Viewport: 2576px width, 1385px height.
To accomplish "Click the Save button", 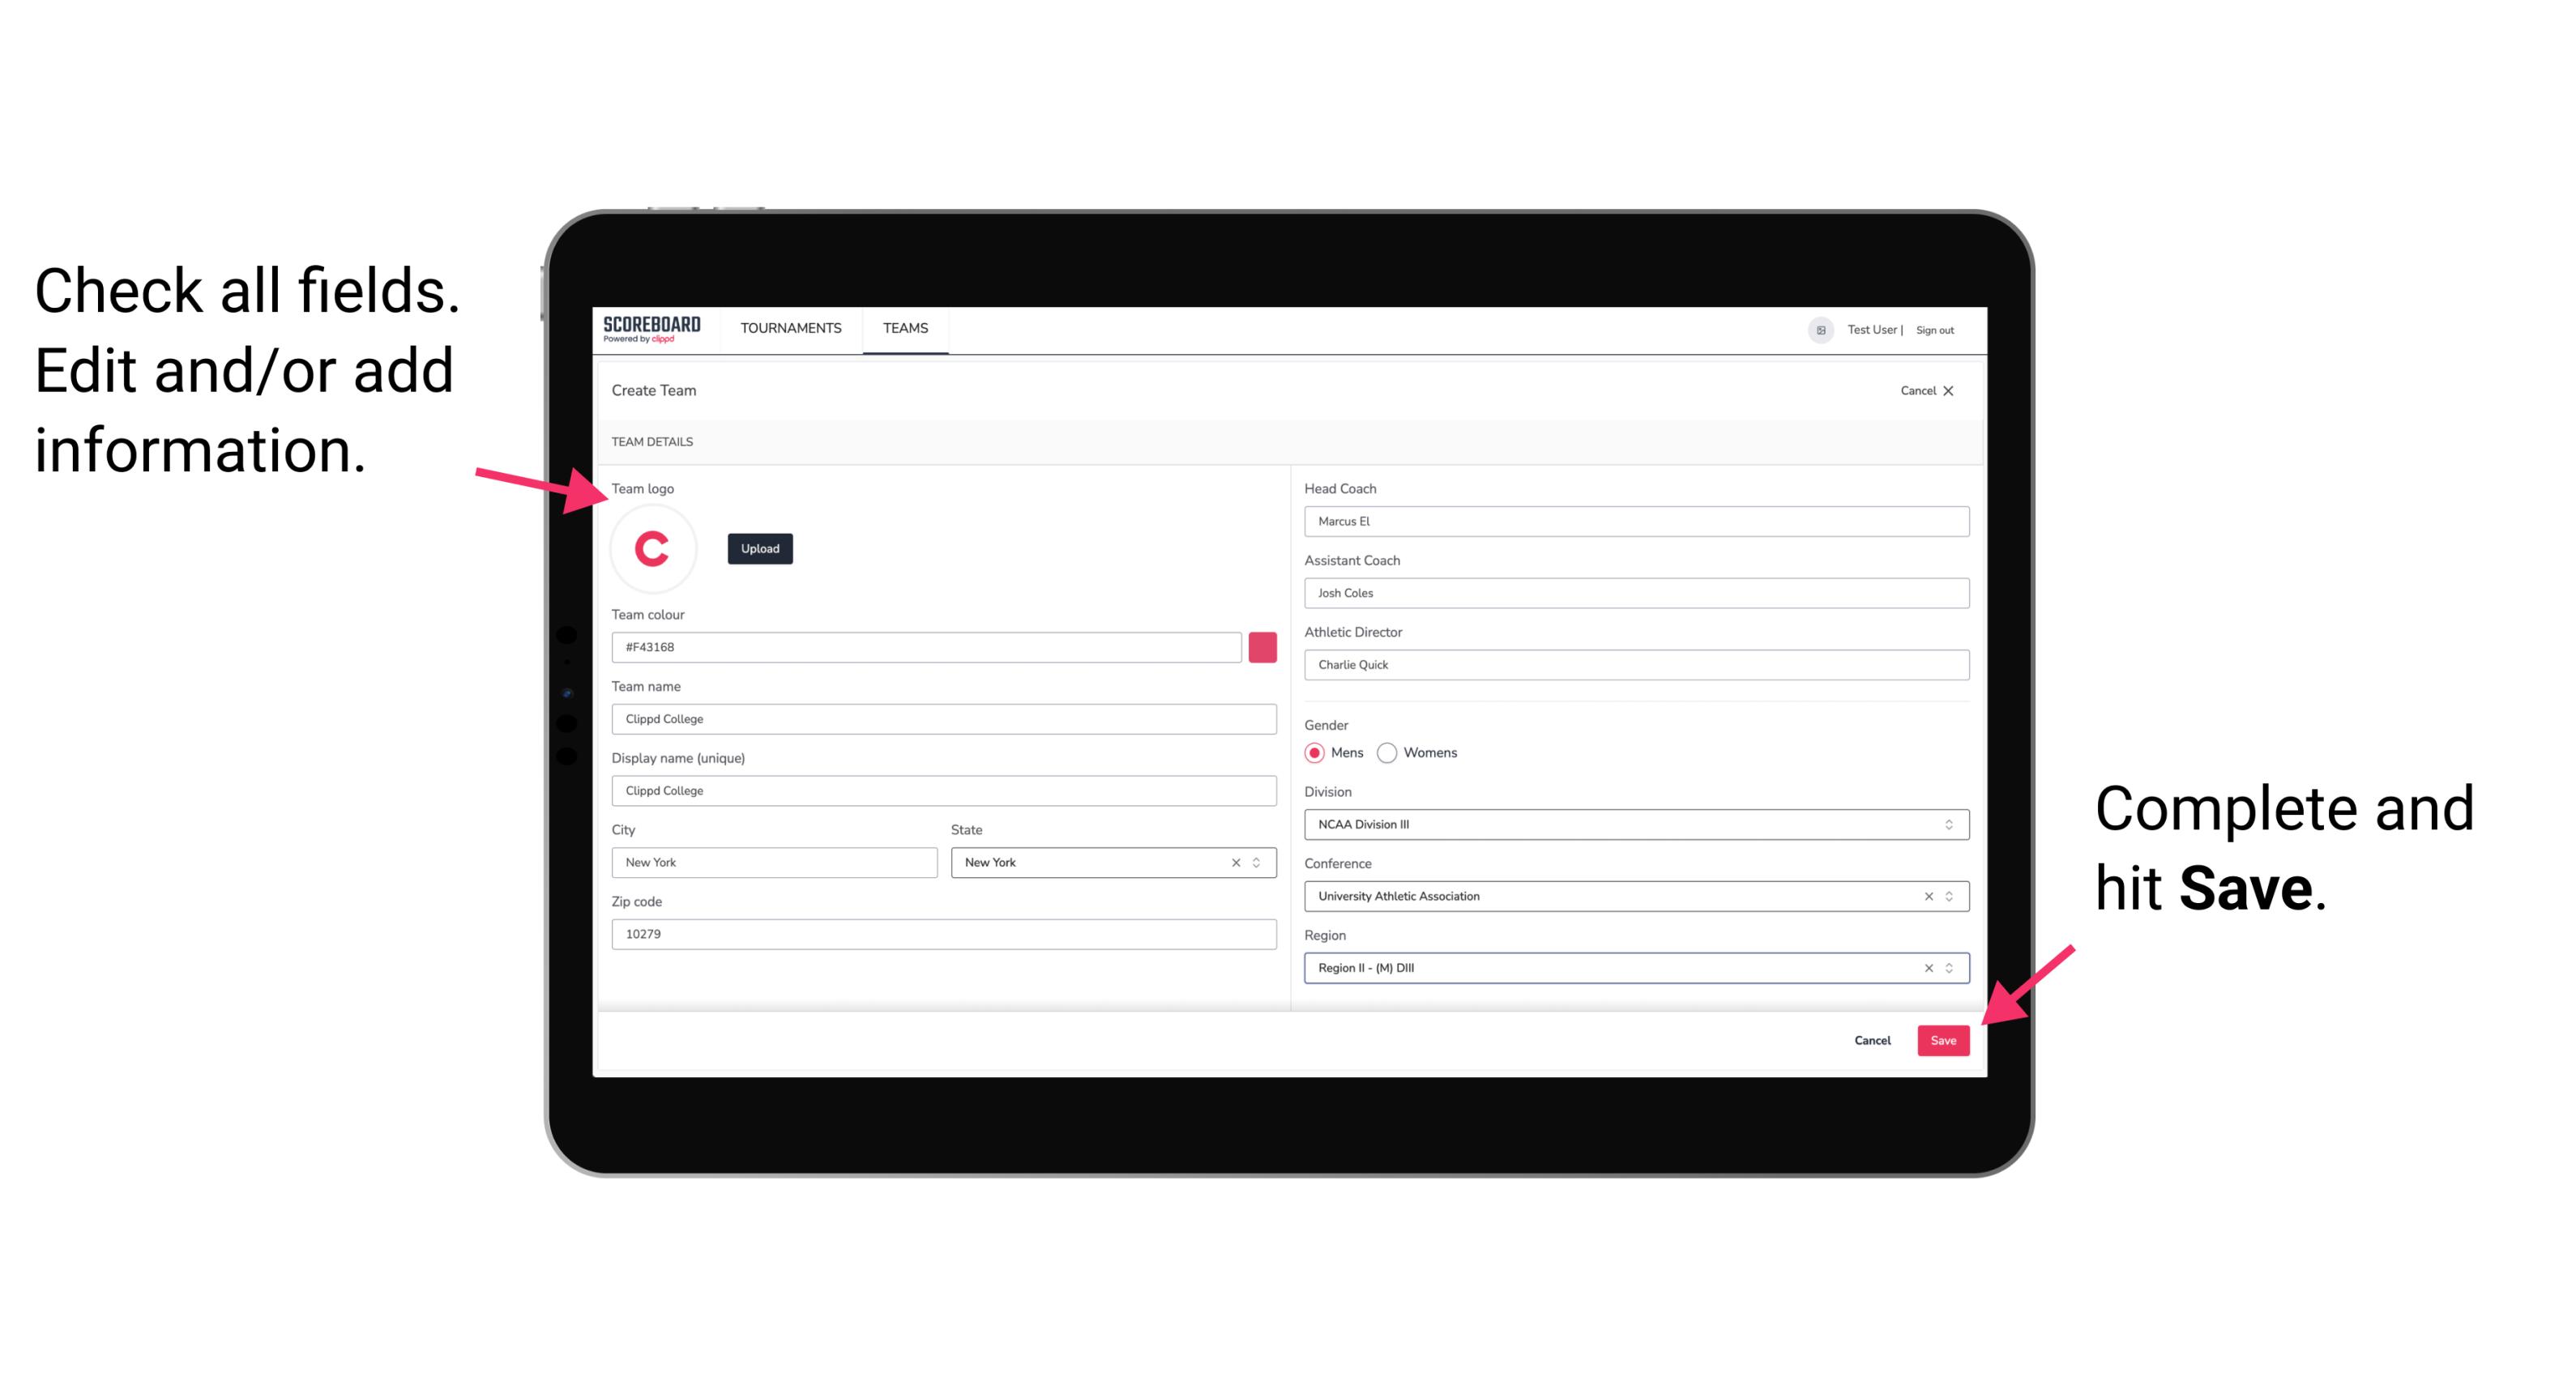I will pos(1945,1037).
